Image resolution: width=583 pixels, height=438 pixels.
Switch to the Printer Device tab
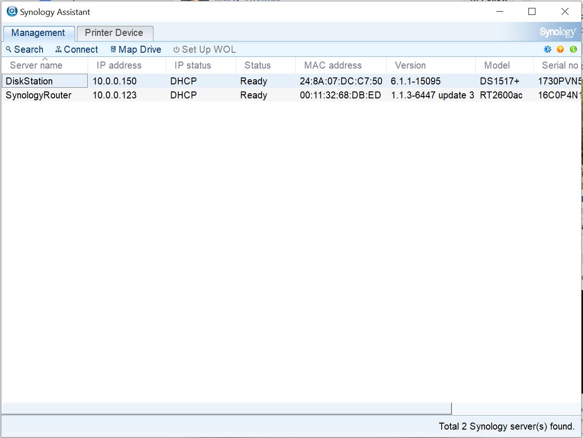pos(114,33)
